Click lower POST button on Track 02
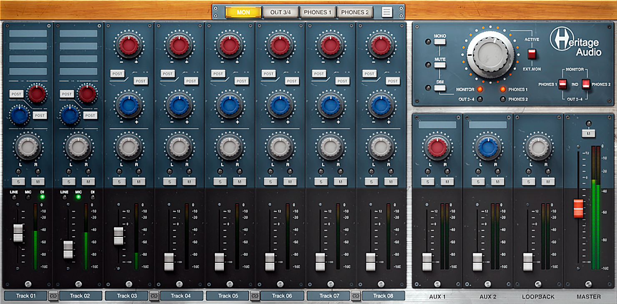 (x=90, y=115)
